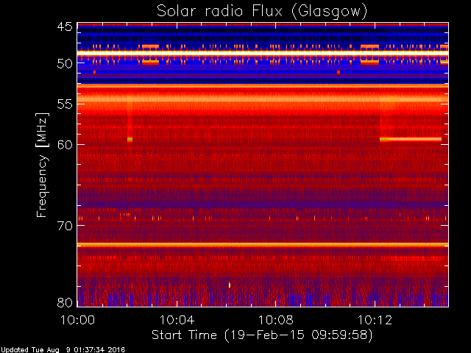Viewport: 471px width, 353px height.
Task: Click the 'Updated Tue Aug 9' timestamp text
Action: coord(63,350)
